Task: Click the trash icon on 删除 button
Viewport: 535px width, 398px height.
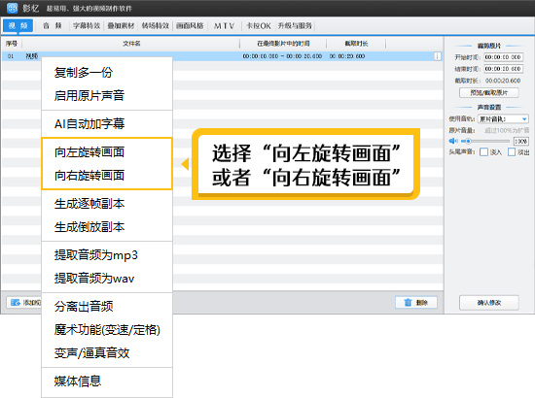Action: tap(408, 302)
